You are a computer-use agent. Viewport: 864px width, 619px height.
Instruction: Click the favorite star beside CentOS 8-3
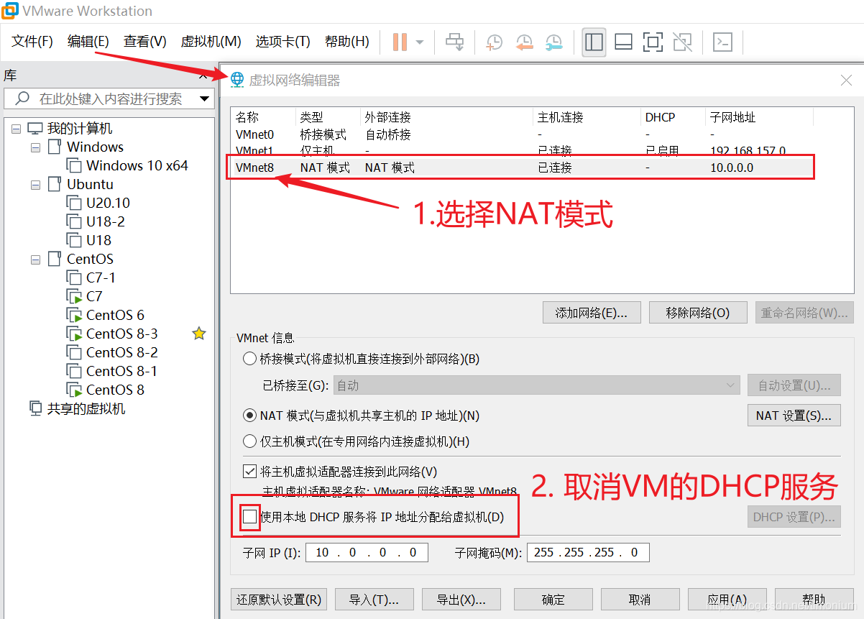199,334
